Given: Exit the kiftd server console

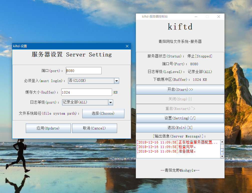Looking at the screenshot, I should coord(180,128).
